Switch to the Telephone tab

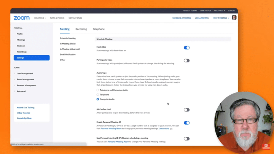[99, 29]
